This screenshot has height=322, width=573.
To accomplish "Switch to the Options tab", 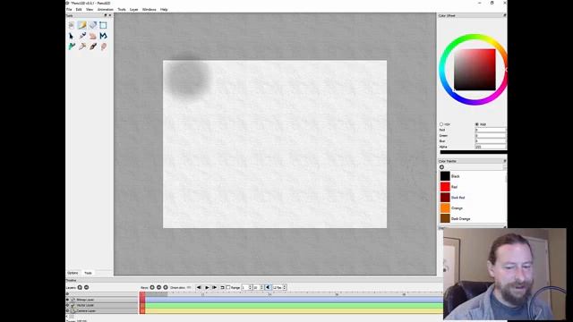I will (73, 273).
